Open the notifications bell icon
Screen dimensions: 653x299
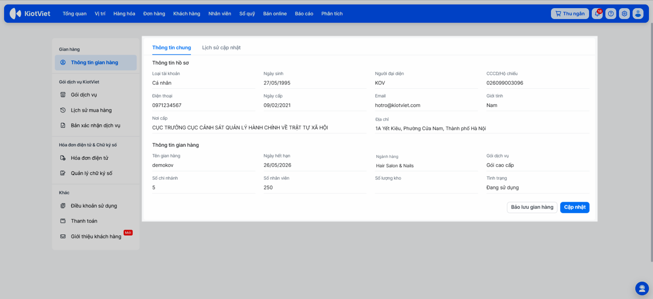(x=597, y=14)
